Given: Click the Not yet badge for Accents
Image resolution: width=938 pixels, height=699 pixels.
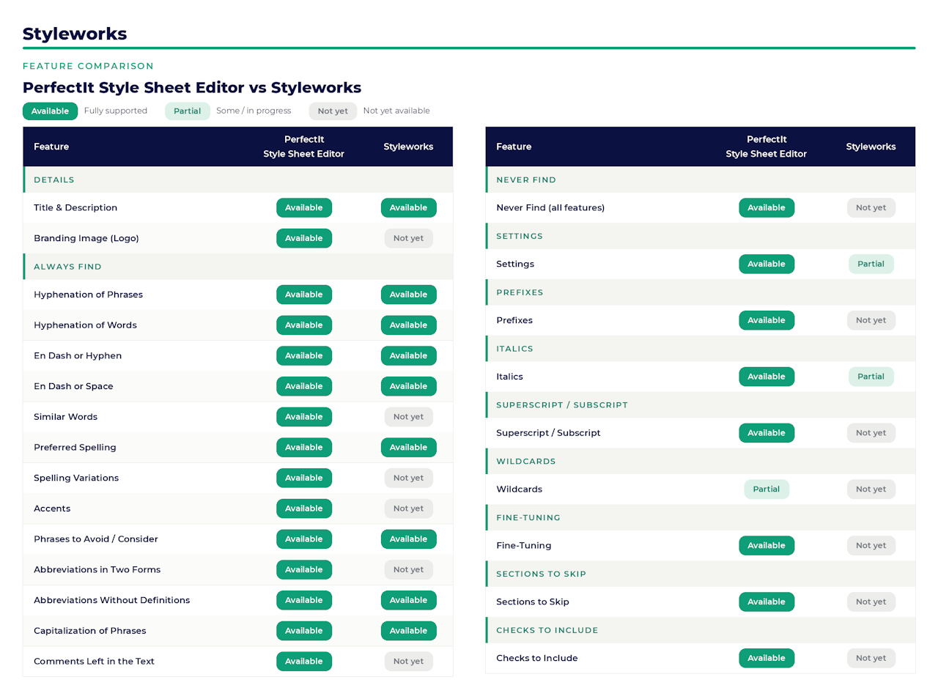Looking at the screenshot, I should coord(408,508).
